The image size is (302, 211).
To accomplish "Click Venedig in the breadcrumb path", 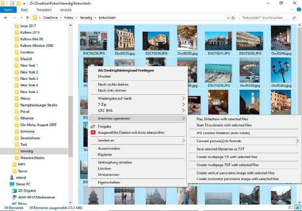I will point(86,17).
